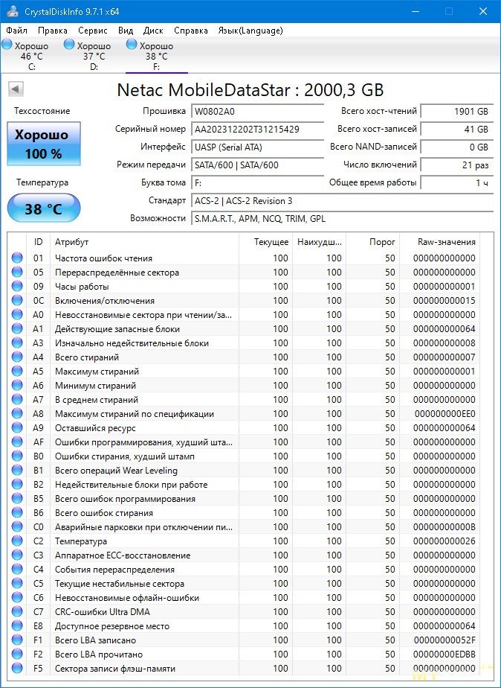Click status orb of attribute A9 row

(17, 428)
